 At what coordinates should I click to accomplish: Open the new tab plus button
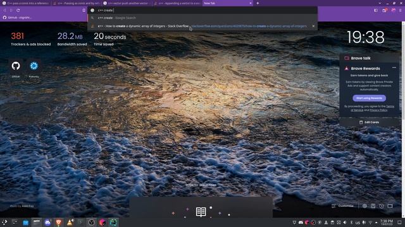[258, 3]
